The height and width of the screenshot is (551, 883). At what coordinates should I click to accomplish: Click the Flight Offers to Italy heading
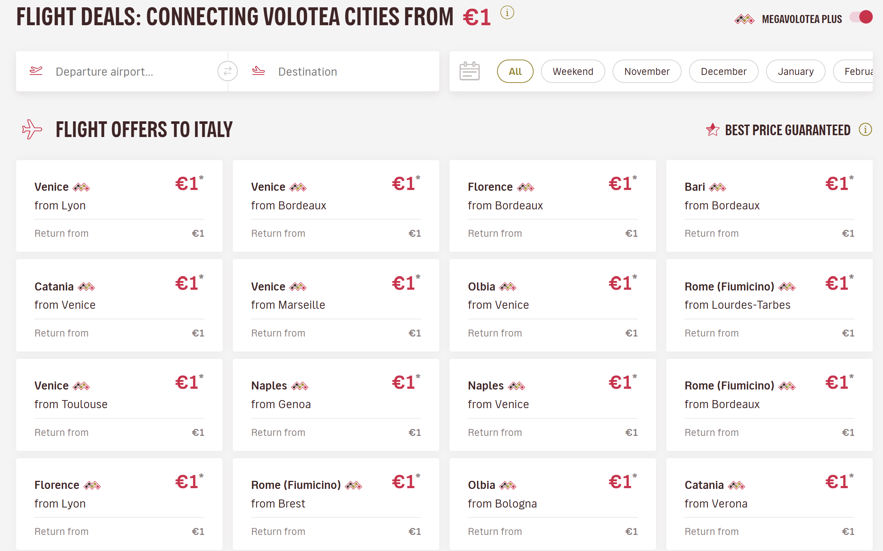(144, 130)
